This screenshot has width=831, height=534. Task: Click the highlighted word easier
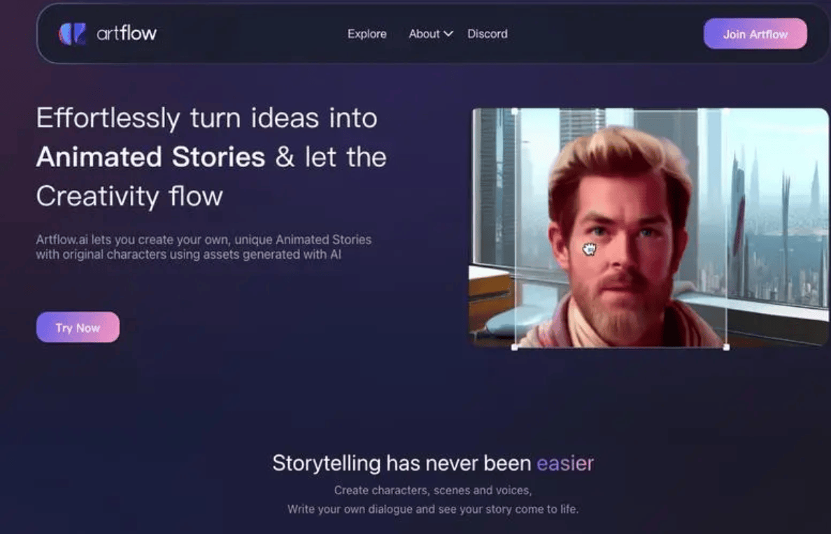564,463
